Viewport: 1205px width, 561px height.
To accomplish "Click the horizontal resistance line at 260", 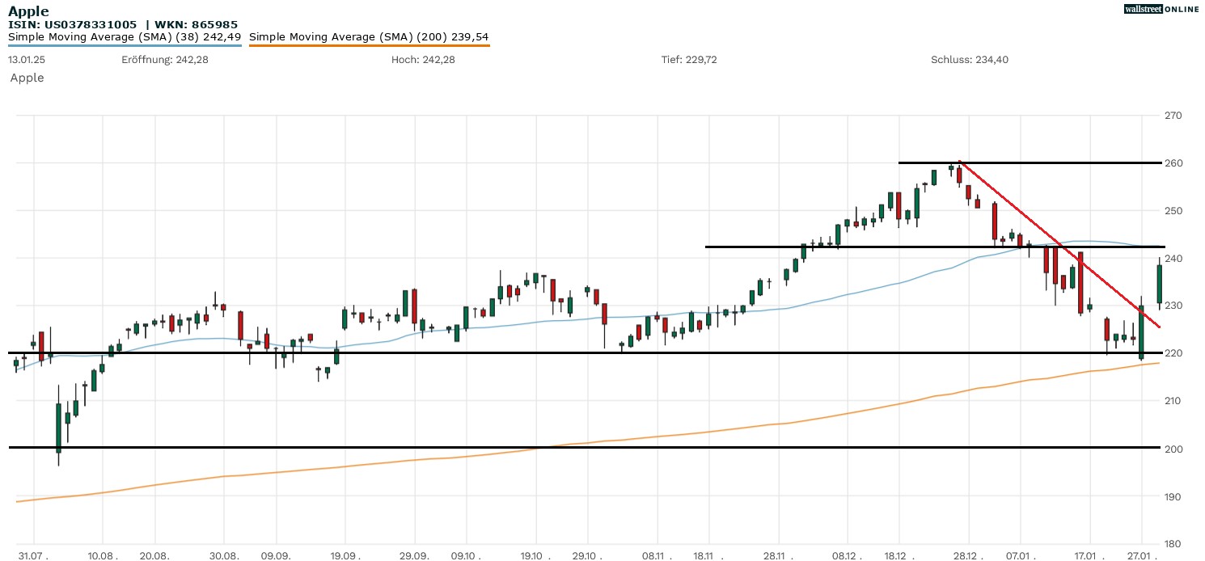I will (1051, 162).
